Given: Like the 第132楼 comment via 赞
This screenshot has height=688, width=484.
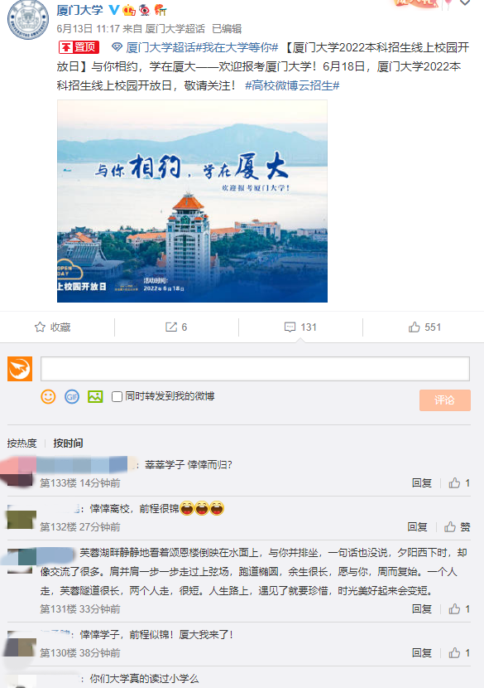Looking at the screenshot, I should coord(458,527).
